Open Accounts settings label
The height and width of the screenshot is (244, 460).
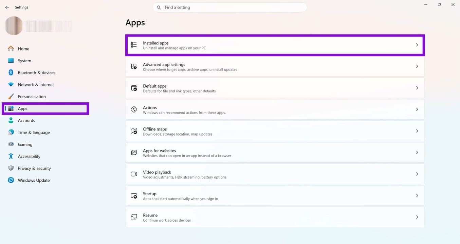coord(26,121)
